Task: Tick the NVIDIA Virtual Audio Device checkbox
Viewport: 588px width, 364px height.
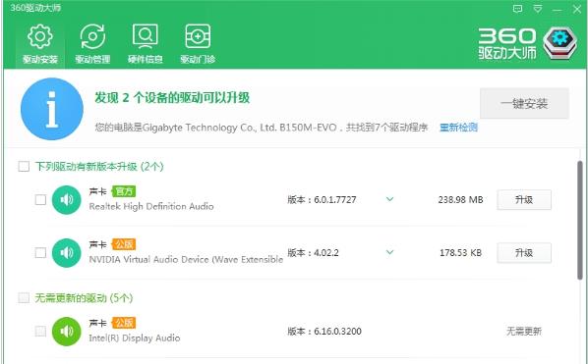Action: coord(40,253)
